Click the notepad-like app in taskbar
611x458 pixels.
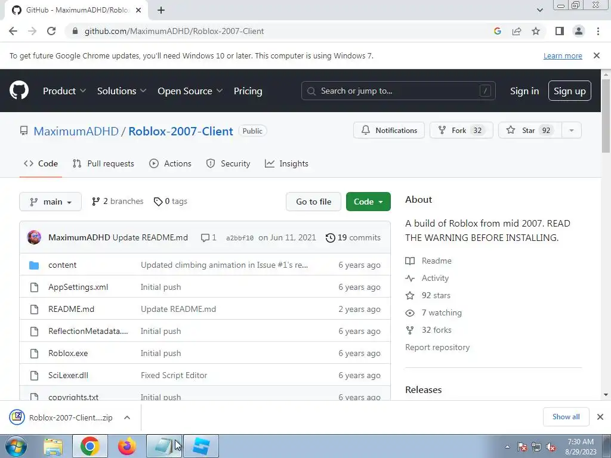click(x=164, y=446)
